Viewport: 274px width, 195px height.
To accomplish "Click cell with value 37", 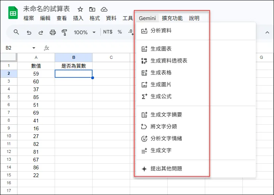I will [x=36, y=89].
